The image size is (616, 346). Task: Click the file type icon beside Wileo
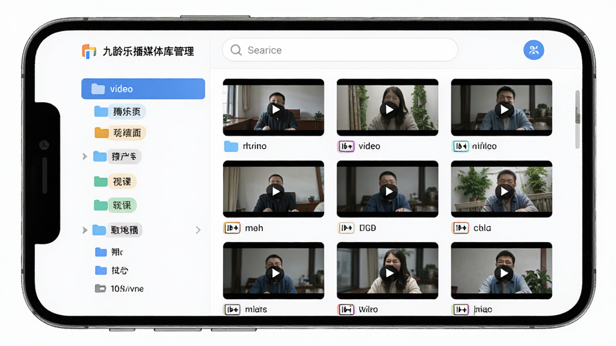point(346,309)
